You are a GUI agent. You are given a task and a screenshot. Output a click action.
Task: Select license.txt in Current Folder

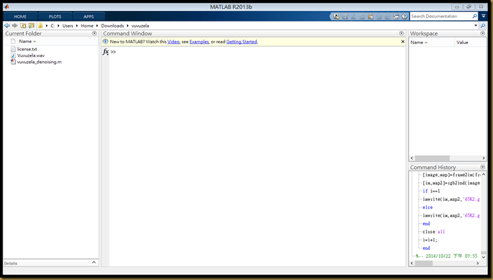[x=27, y=49]
